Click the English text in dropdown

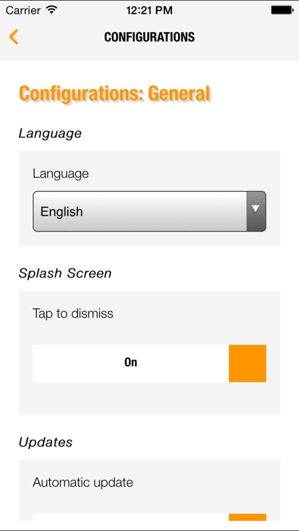(x=62, y=212)
